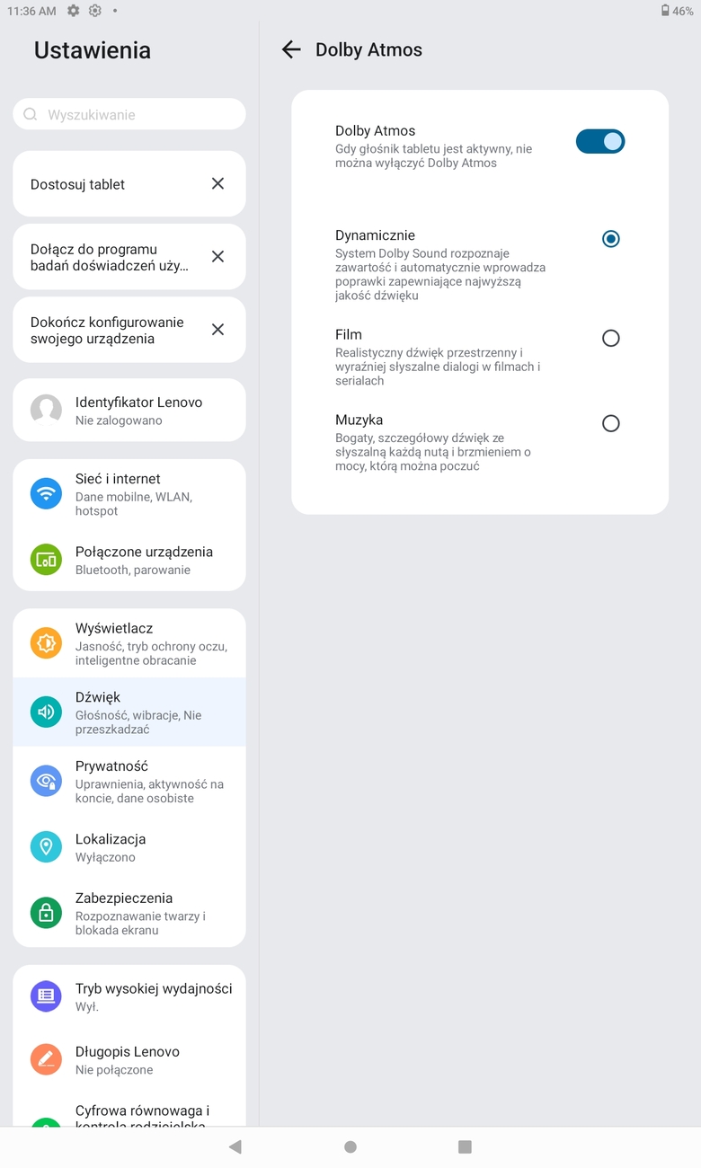Open the Sieć i internet Wi-Fi icon
The height and width of the screenshot is (1168, 701).
click(46, 494)
